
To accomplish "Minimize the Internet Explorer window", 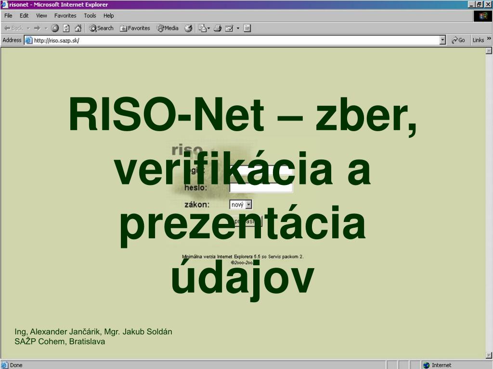I will [472, 4].
